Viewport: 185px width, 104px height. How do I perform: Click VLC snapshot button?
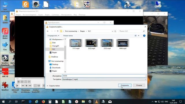22,82
